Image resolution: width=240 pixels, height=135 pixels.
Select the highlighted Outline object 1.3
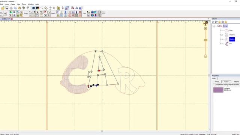[x=232, y=39]
